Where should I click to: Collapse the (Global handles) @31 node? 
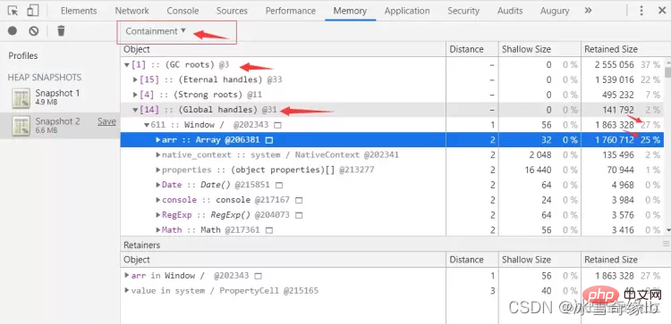pyautogui.click(x=135, y=110)
